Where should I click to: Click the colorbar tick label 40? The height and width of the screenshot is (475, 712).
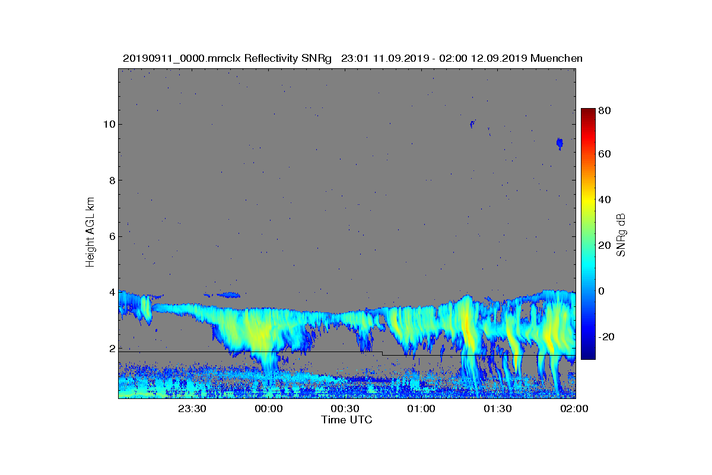click(605, 199)
